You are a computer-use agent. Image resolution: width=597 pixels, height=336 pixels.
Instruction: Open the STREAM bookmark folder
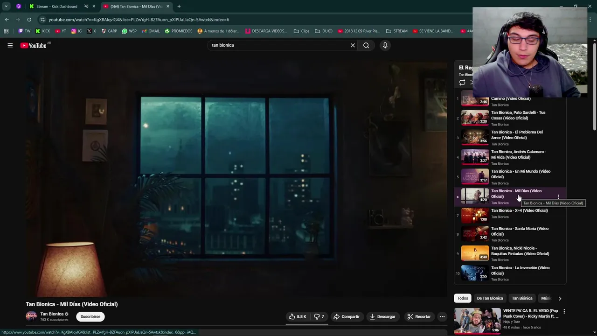[x=397, y=31]
